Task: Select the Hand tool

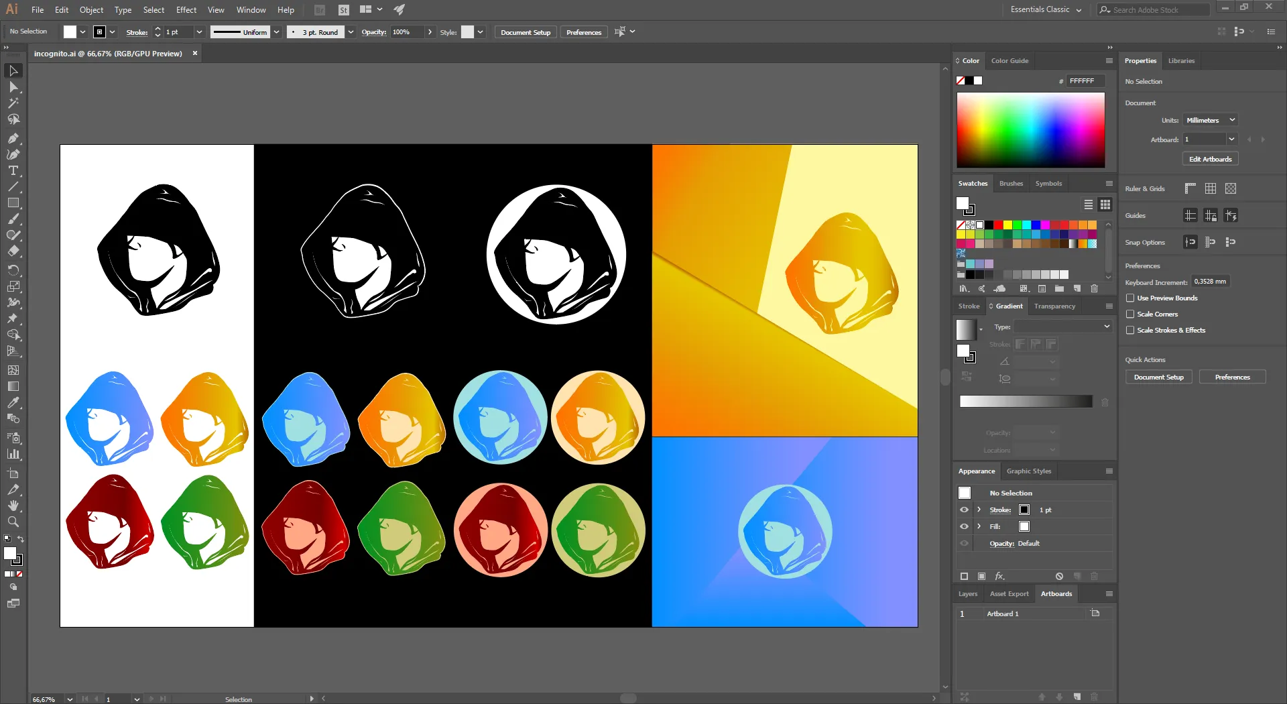Action: [13, 506]
